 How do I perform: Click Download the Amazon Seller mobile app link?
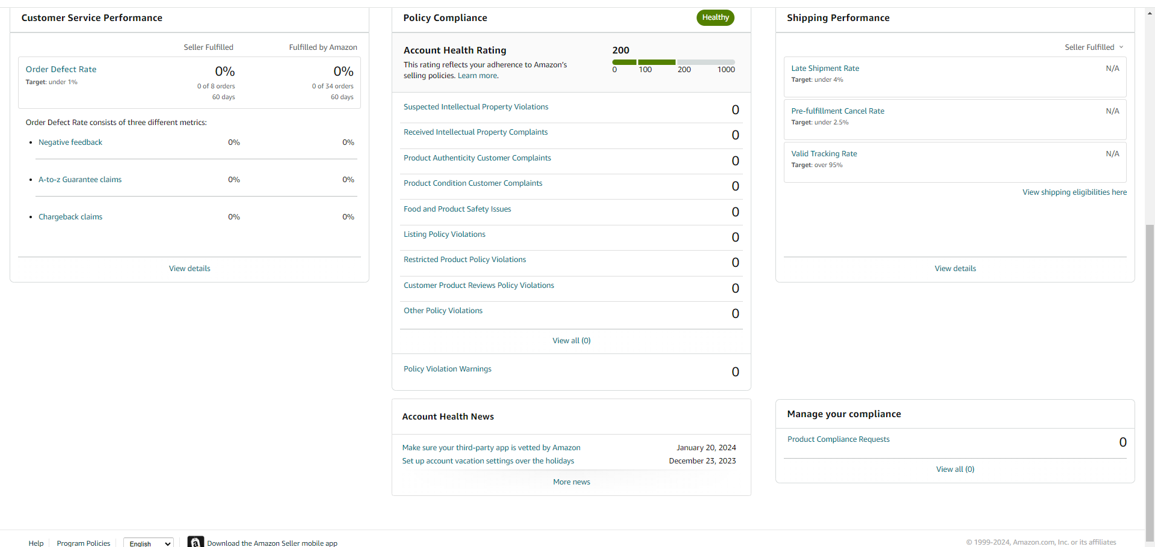click(272, 543)
